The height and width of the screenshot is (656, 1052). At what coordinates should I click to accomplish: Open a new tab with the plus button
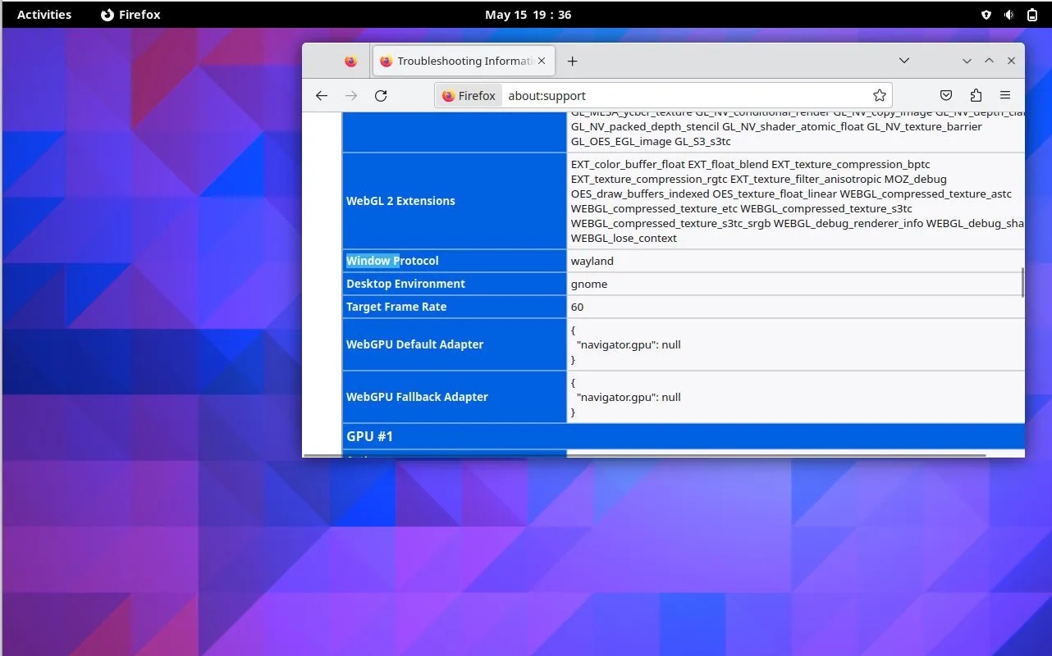[572, 60]
